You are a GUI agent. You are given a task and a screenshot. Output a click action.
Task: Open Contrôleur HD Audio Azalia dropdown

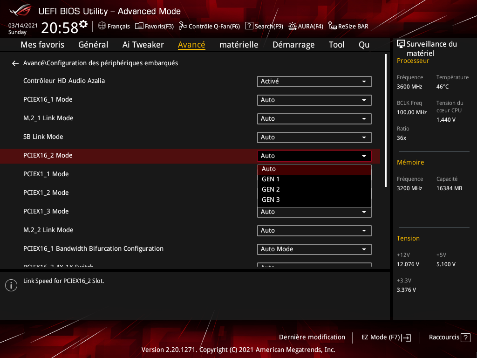pos(314,82)
